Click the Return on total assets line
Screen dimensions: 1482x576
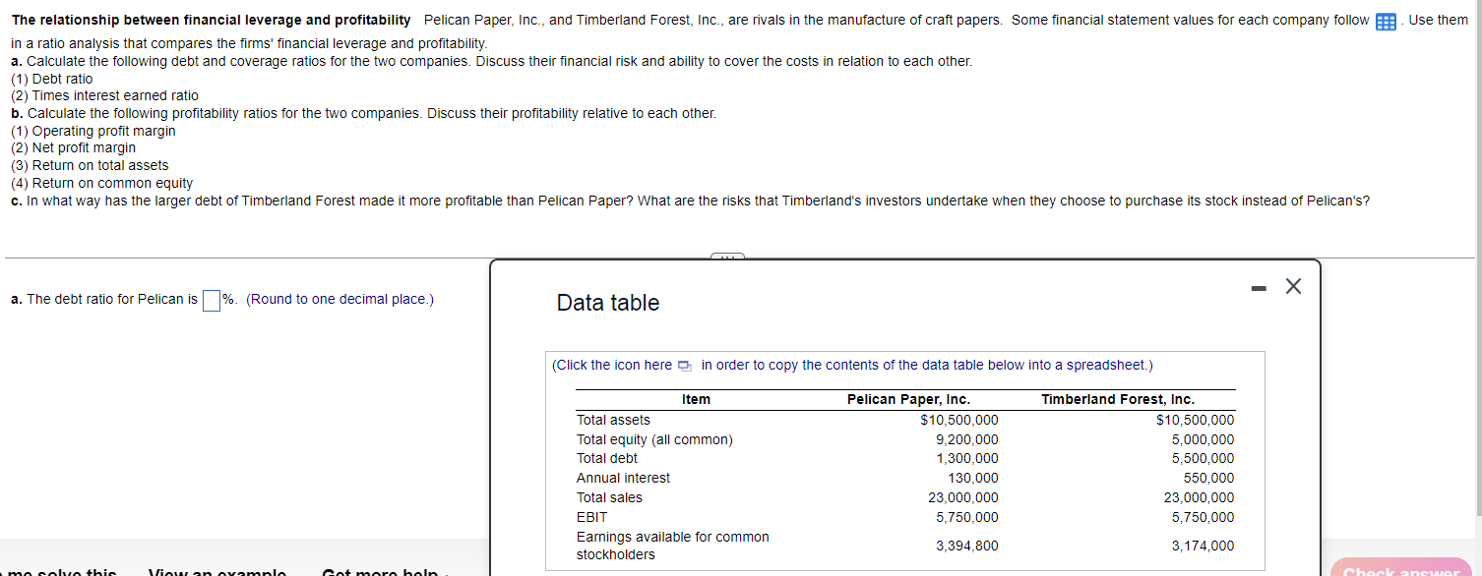(90, 165)
